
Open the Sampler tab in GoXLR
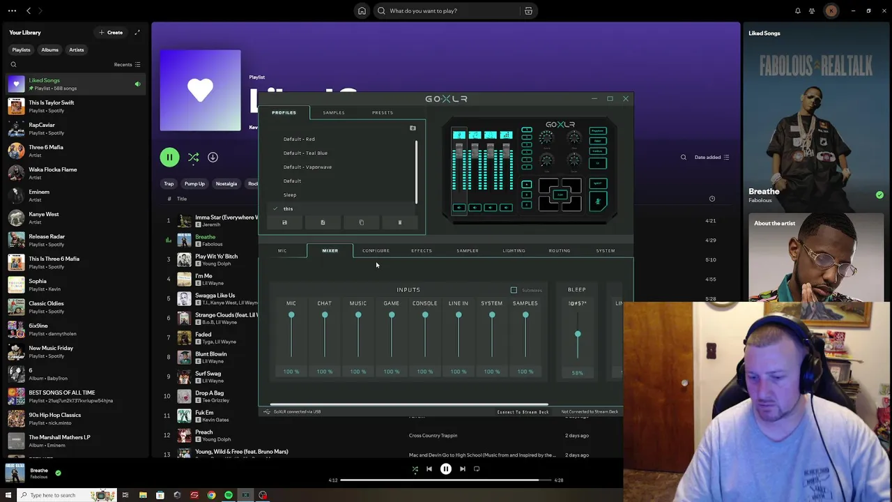[x=468, y=250]
